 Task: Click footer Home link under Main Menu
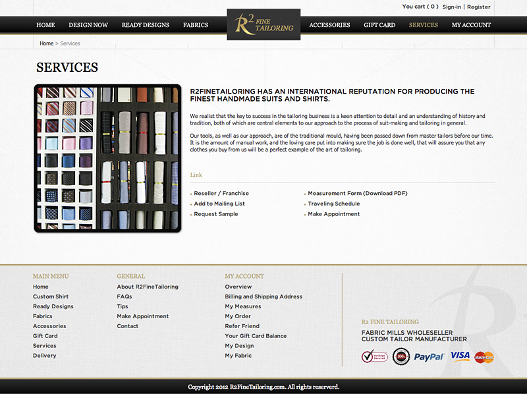pos(41,287)
